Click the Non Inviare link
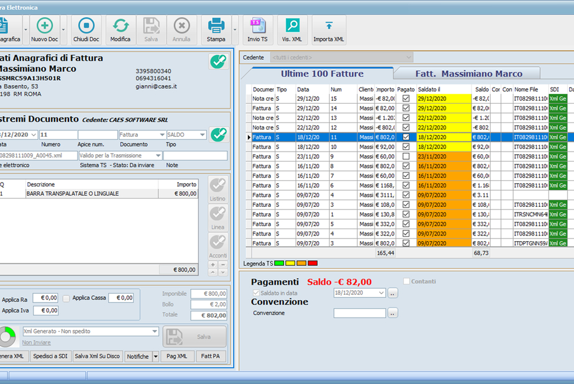The height and width of the screenshot is (384, 574). [37, 342]
